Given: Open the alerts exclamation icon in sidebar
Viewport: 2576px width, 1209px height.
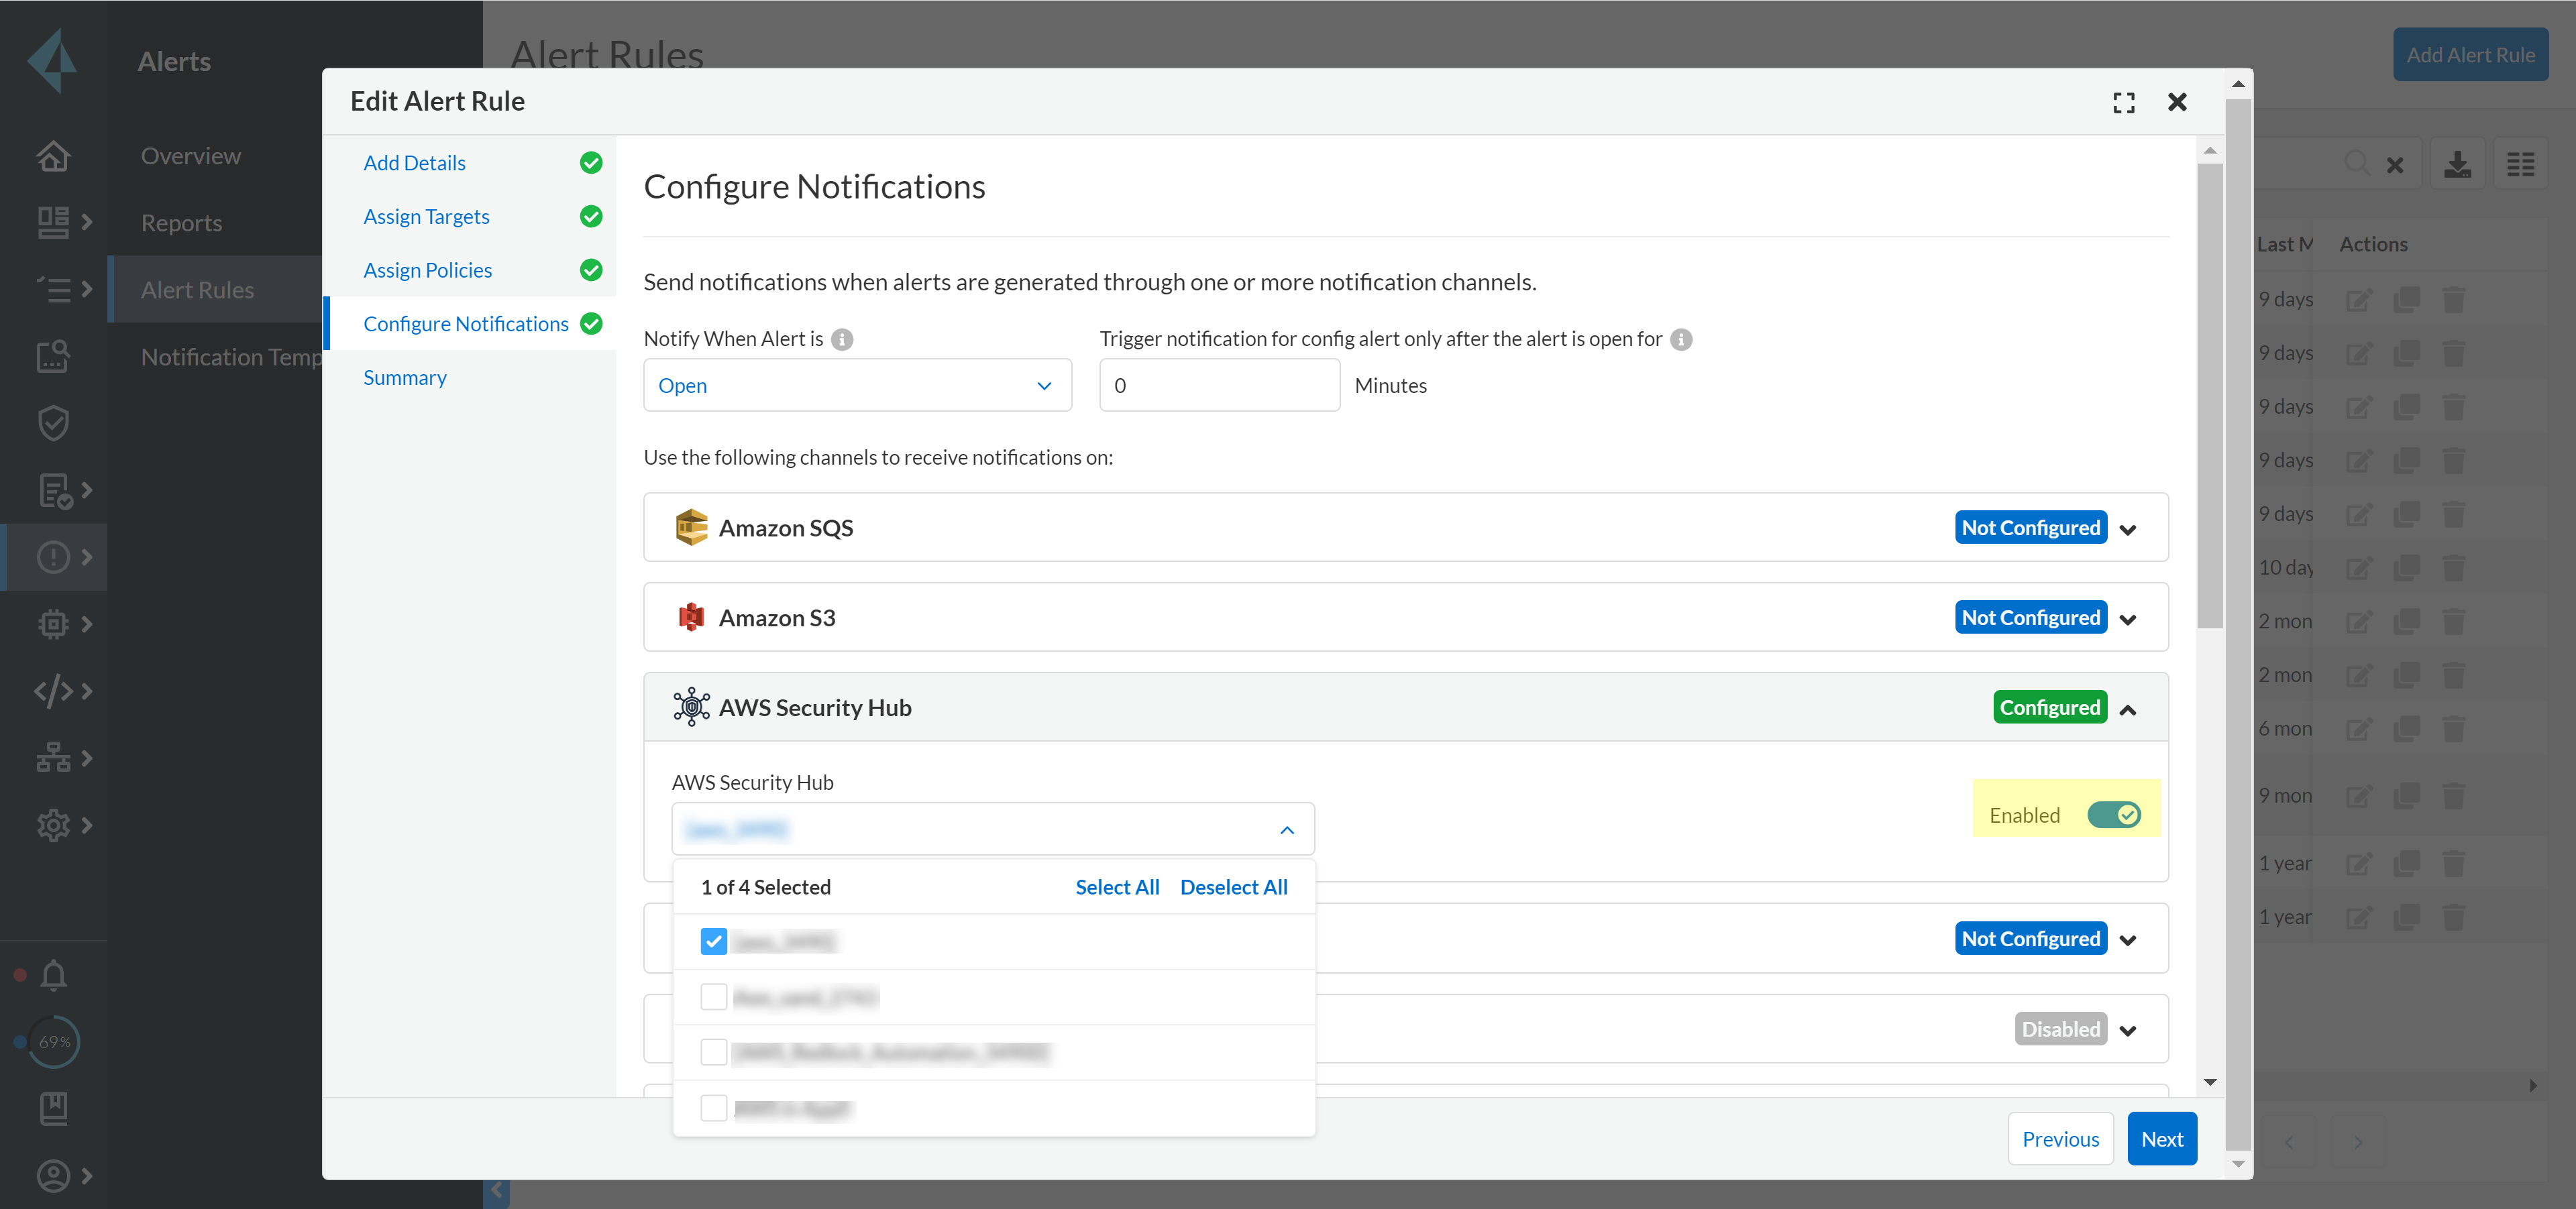Looking at the screenshot, I should (53, 557).
